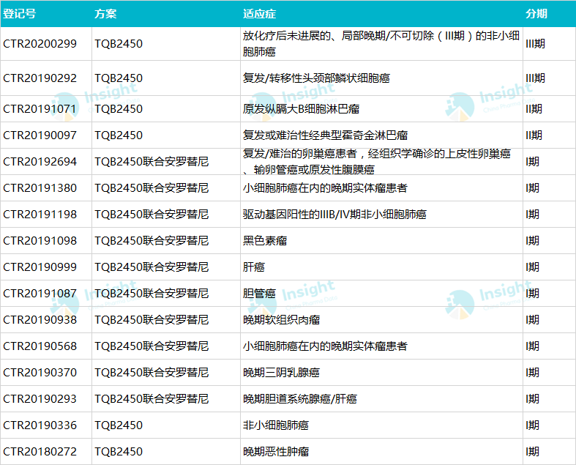This screenshot has width=576, height=465.
Task: Click indication 原发纵膈大B细胞淋巴瘤
Action: [302, 109]
